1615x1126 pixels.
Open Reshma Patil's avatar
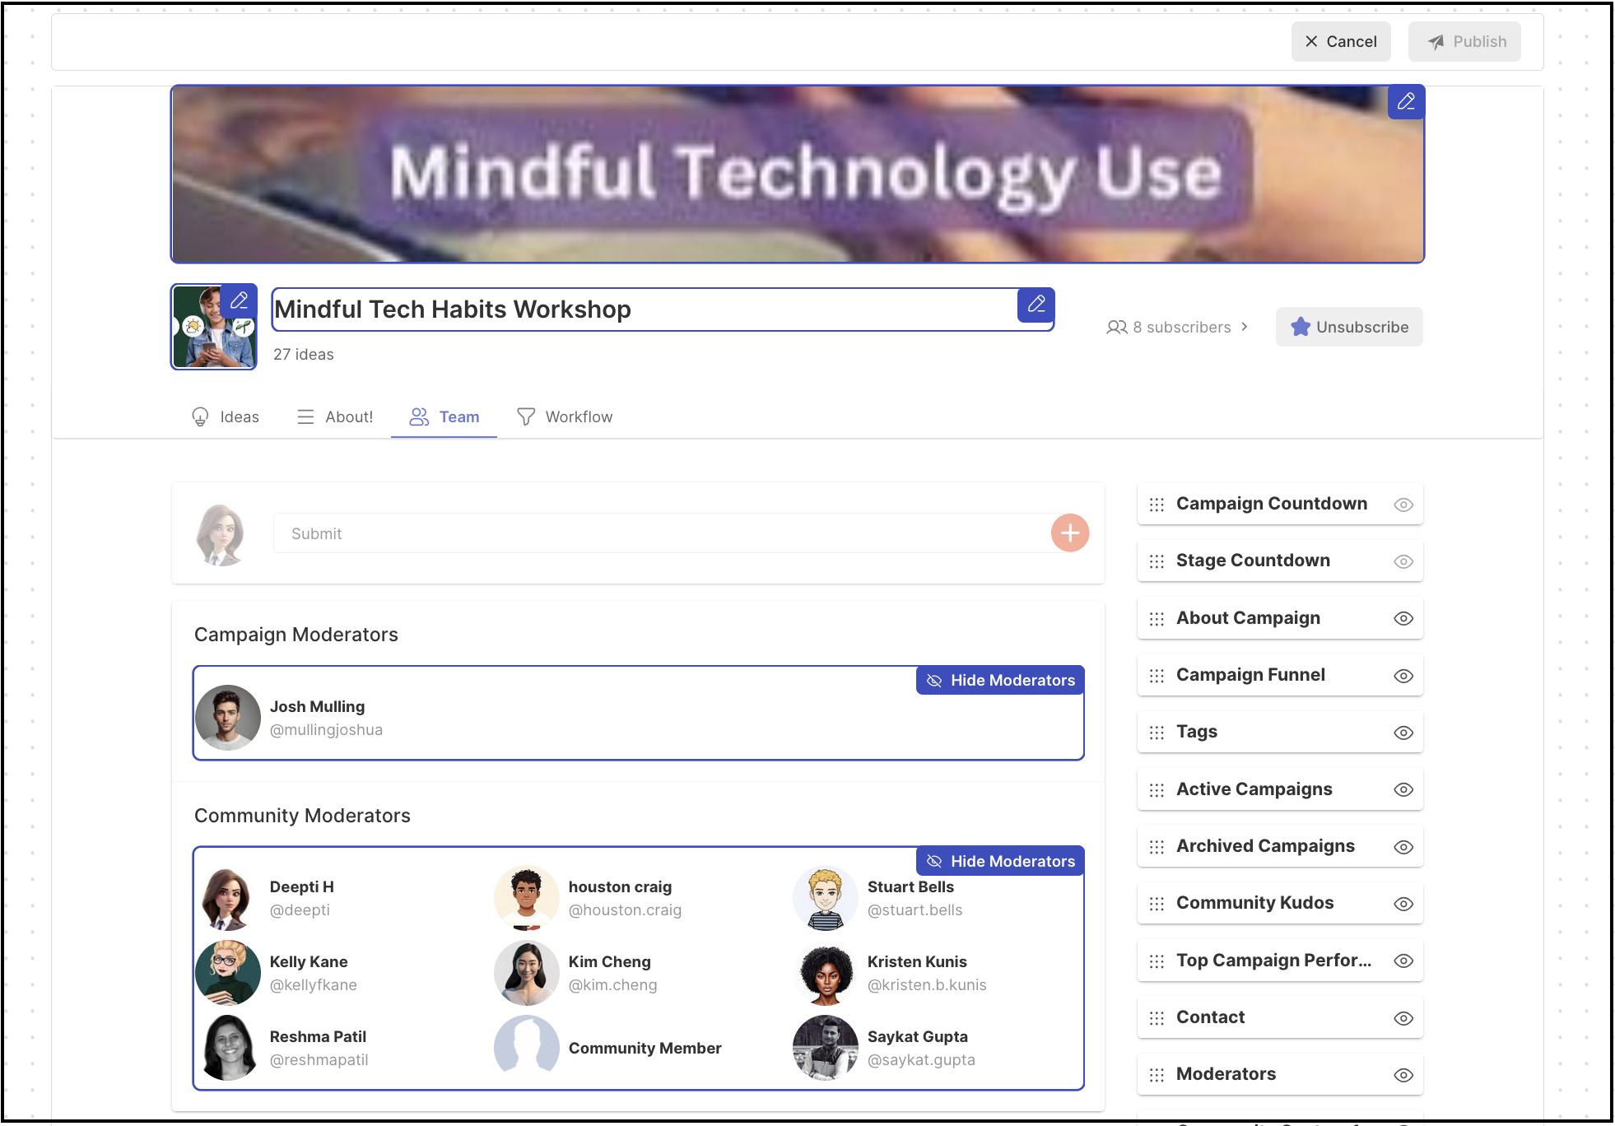pyautogui.click(x=228, y=1048)
